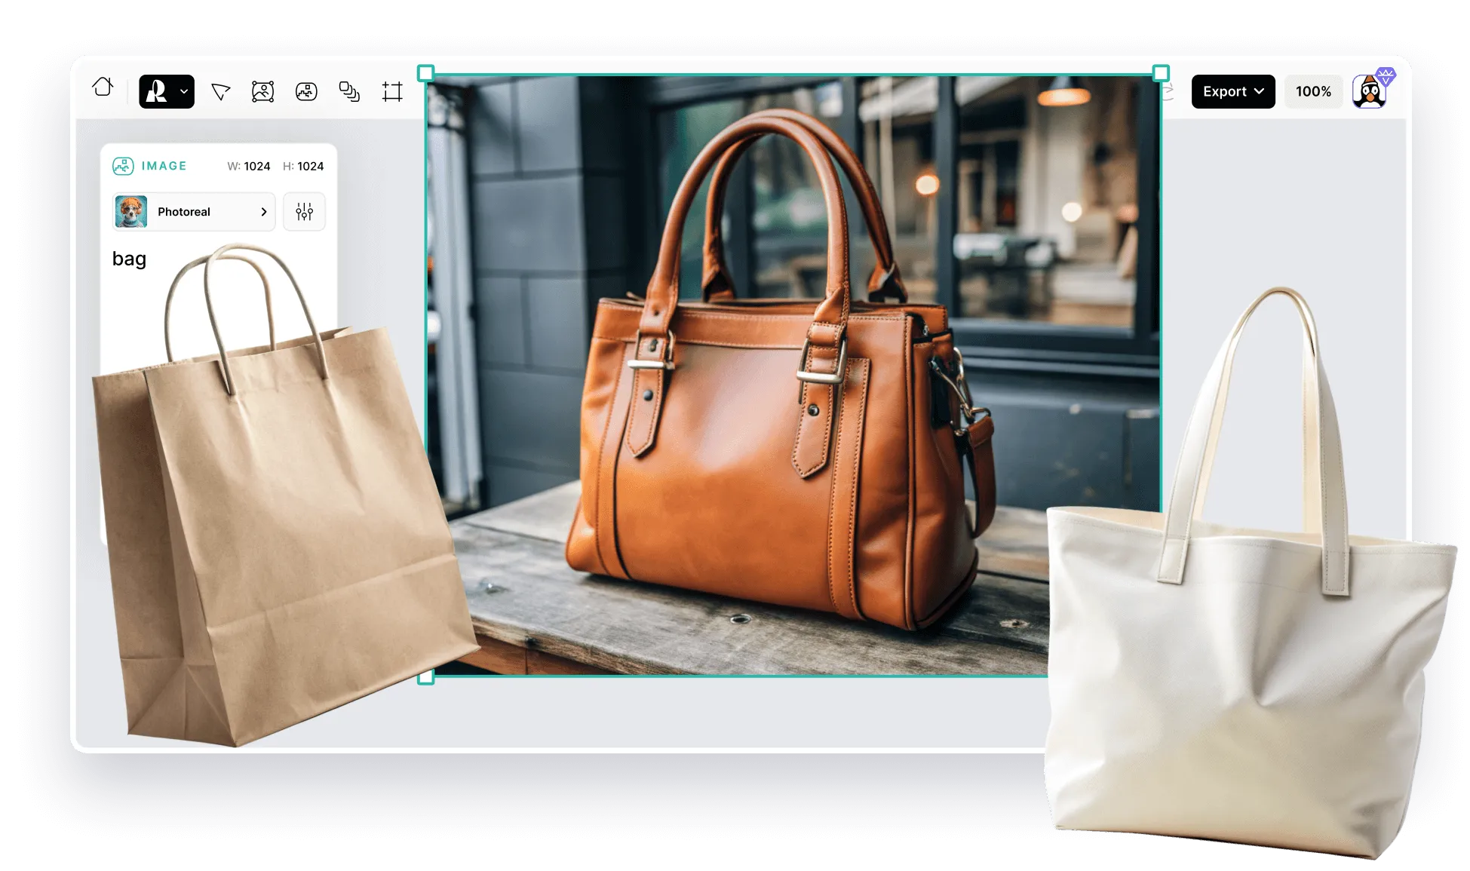Image resolution: width=1470 pixels, height=871 pixels.
Task: Open the Photoreal style selector
Action: 194,212
